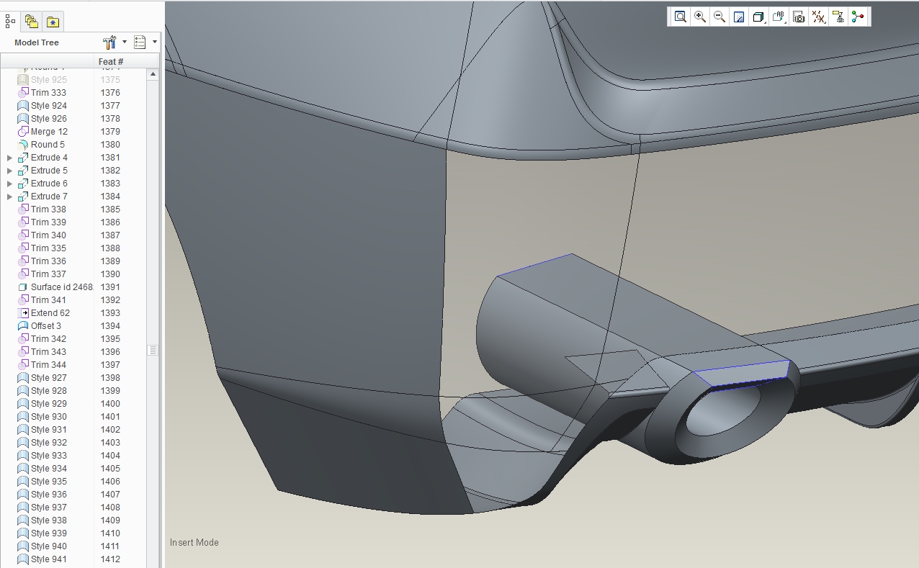
Task: Select Trim 342 in the tree
Action: click(x=48, y=339)
